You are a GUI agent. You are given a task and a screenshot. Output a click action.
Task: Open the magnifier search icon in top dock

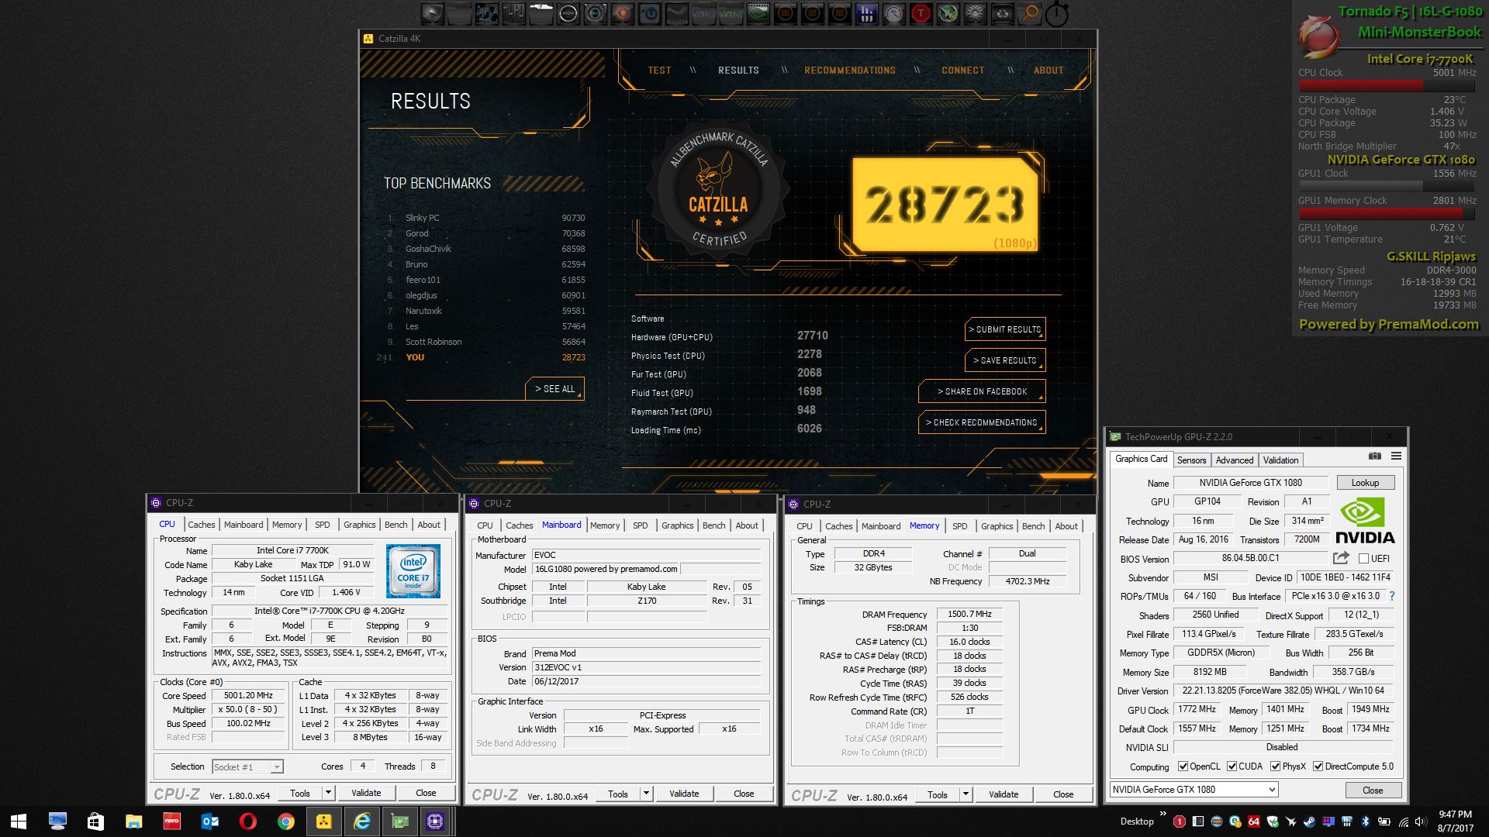tap(1029, 13)
